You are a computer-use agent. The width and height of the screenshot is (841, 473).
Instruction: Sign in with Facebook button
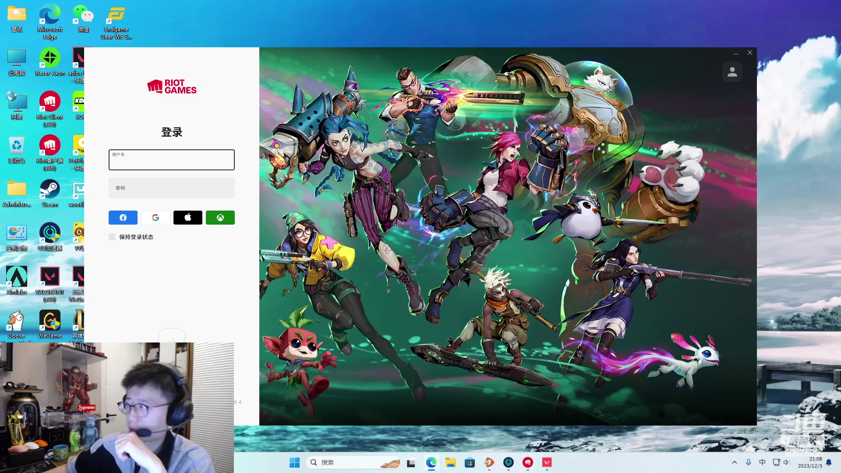[x=123, y=218]
